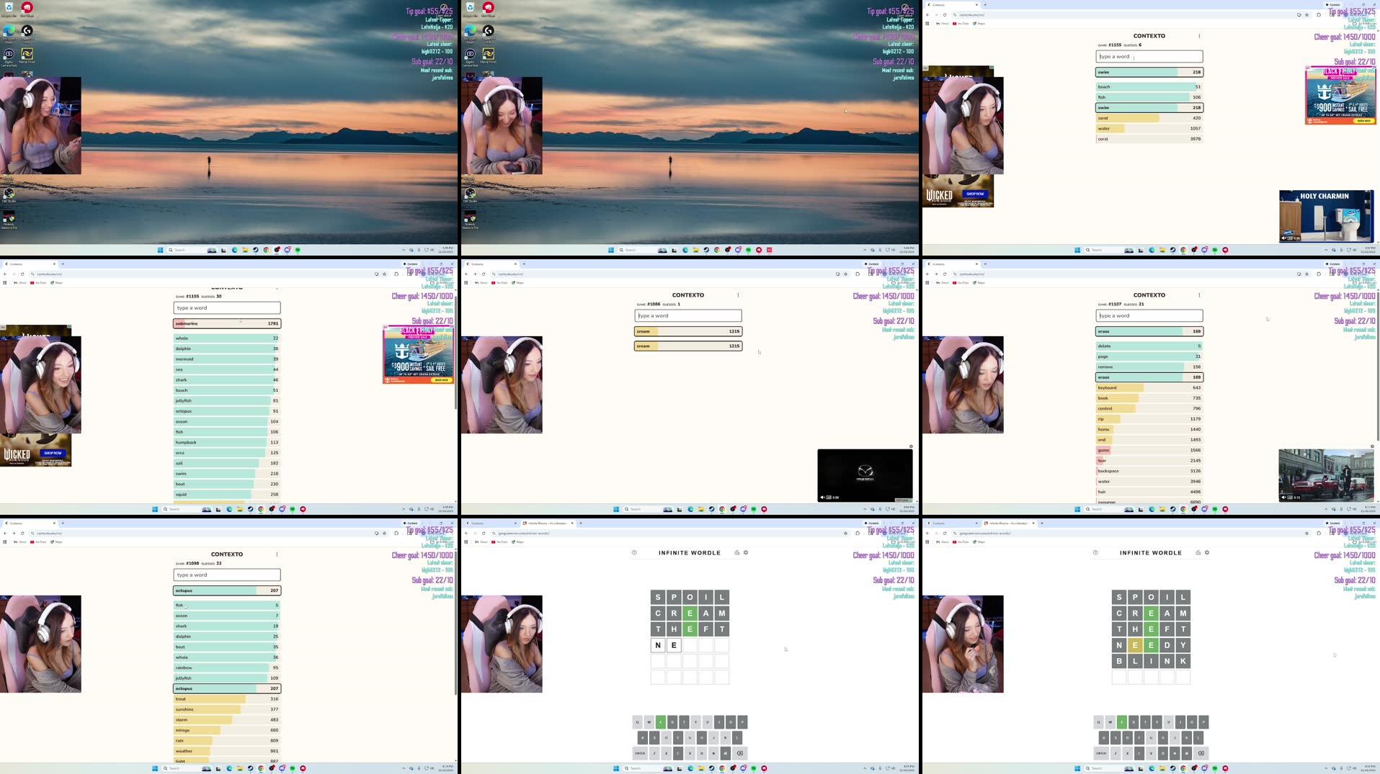Viewport: 1380px width, 774px height.
Task: Click the 'type a word' input field
Action: tap(226, 575)
